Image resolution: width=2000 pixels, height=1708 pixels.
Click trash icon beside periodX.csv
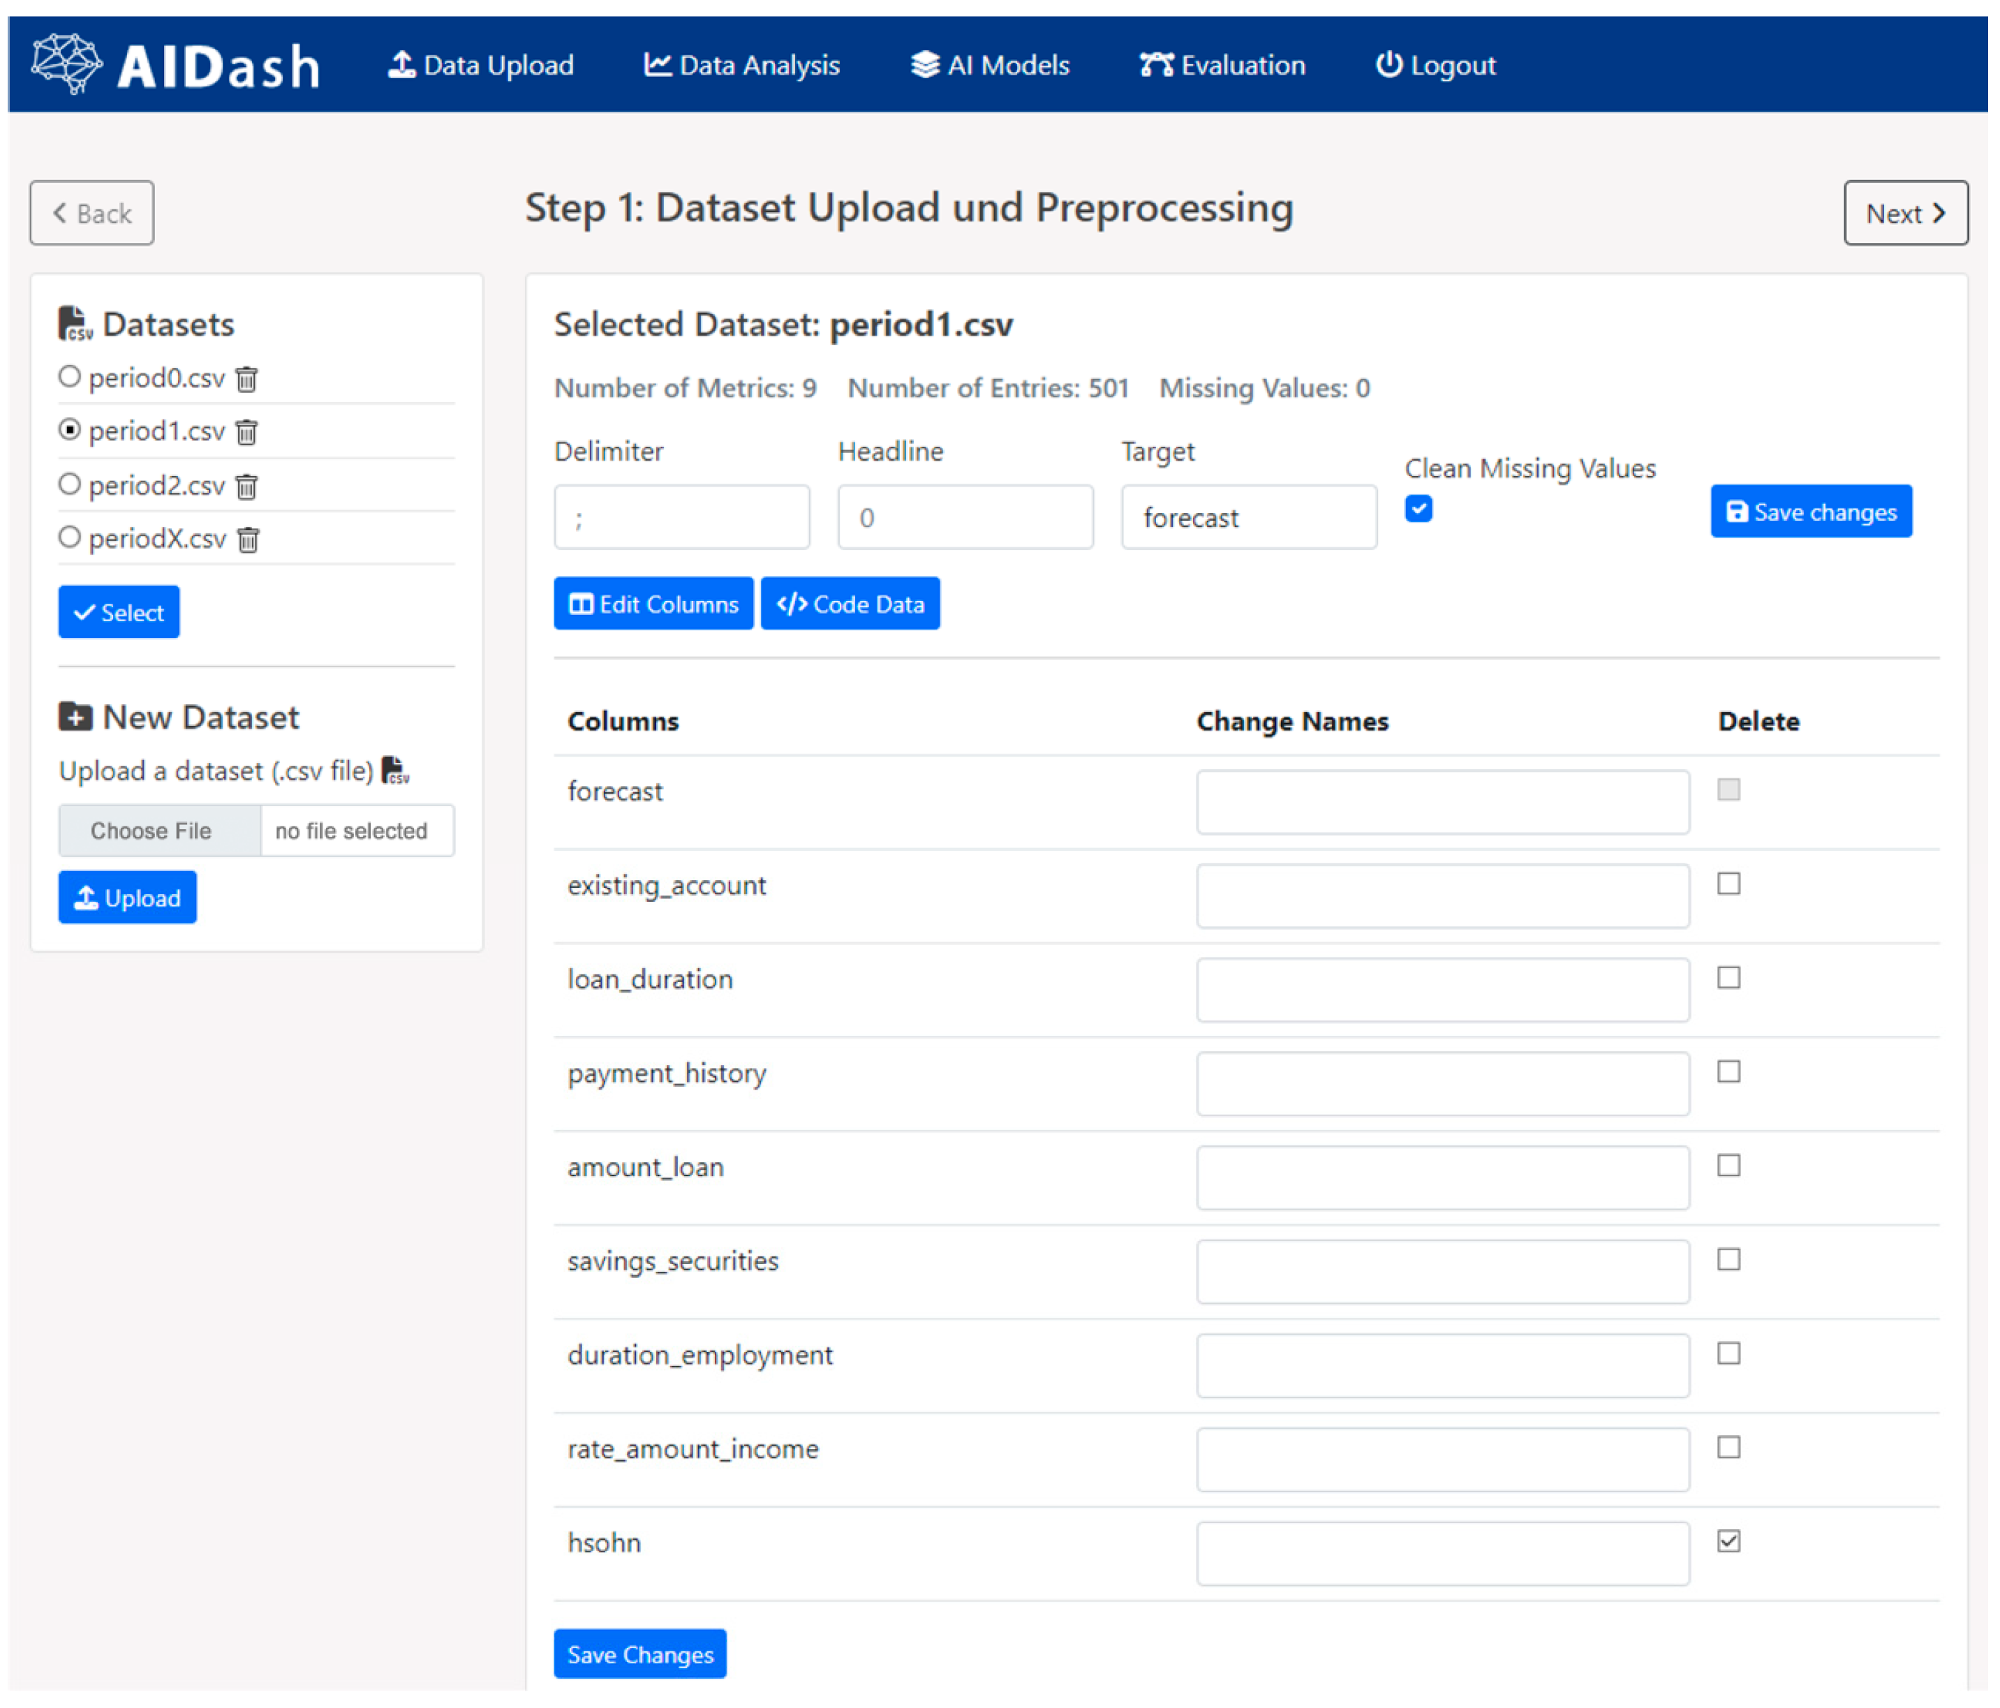pyautogui.click(x=248, y=540)
